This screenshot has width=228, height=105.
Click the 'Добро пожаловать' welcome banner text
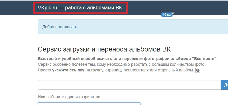coord(60,27)
